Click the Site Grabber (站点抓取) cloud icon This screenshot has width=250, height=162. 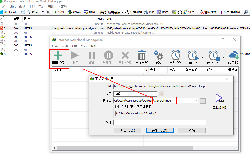[234, 55]
